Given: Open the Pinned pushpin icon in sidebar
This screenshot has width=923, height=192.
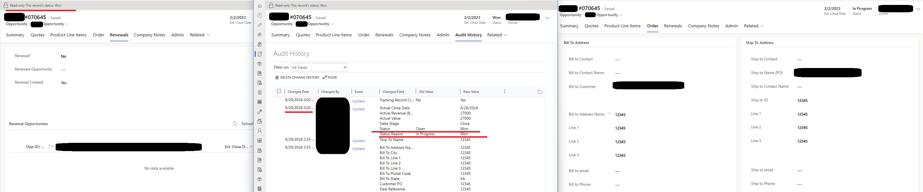Looking at the screenshot, I should 260,25.
